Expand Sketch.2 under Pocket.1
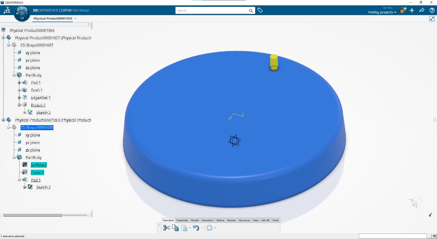 click(x=25, y=112)
